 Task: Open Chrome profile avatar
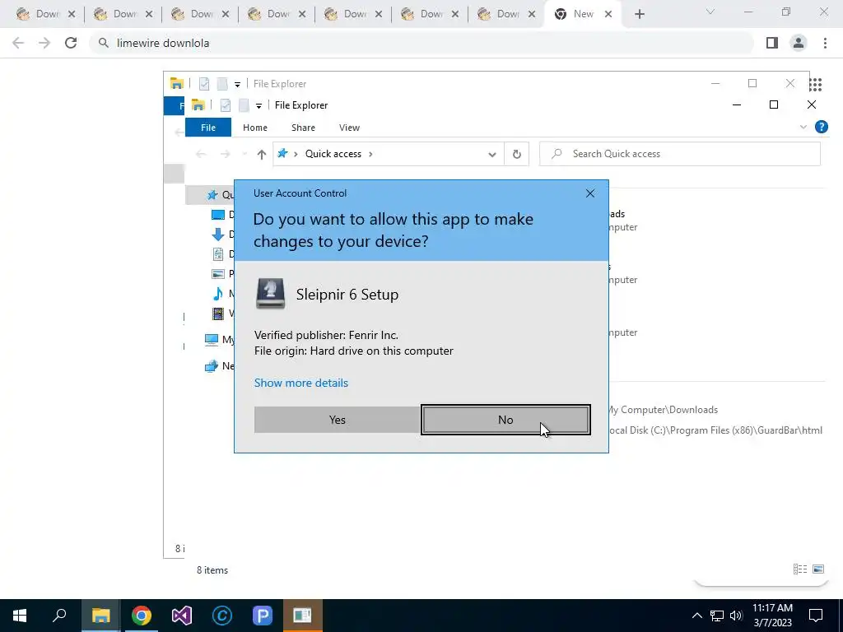(799, 43)
